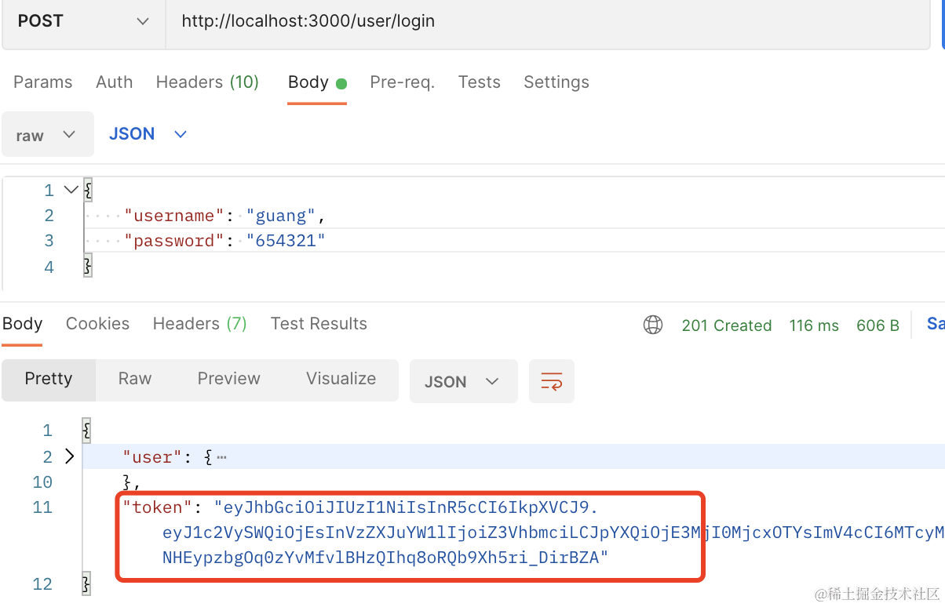Switch response view to Preview

tap(228, 379)
